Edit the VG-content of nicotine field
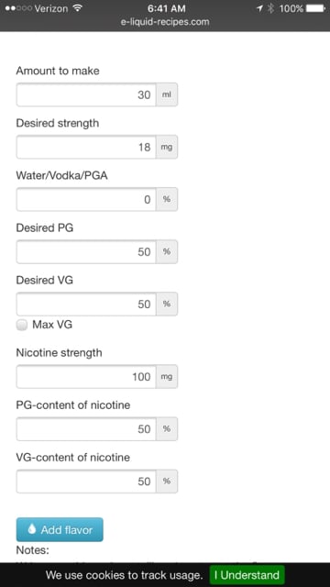The image size is (330, 587). click(86, 482)
